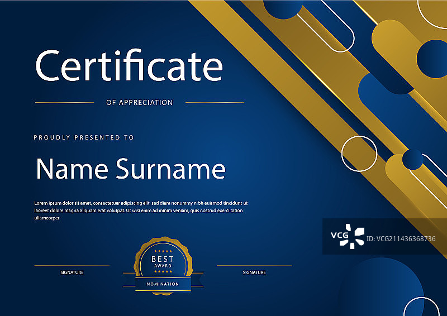Select the left SIGNATURE label
This screenshot has height=316, width=447.
72,272
